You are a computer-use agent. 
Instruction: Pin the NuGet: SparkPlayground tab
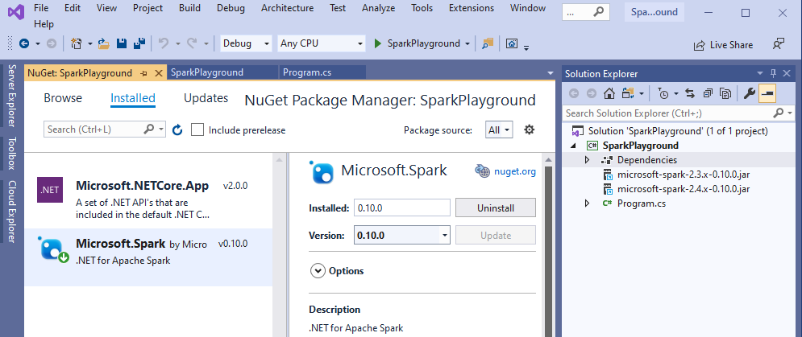coord(143,72)
